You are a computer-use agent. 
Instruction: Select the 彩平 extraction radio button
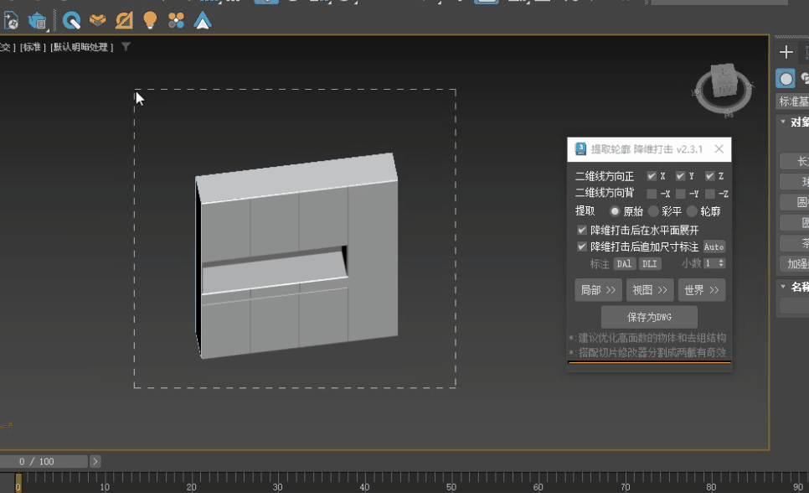coord(653,210)
